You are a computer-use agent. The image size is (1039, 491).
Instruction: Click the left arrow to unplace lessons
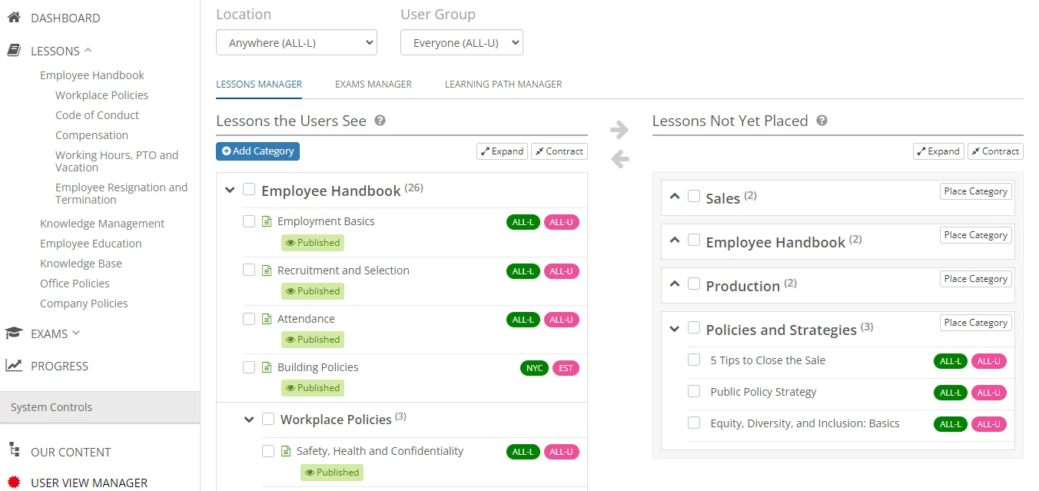pyautogui.click(x=619, y=159)
